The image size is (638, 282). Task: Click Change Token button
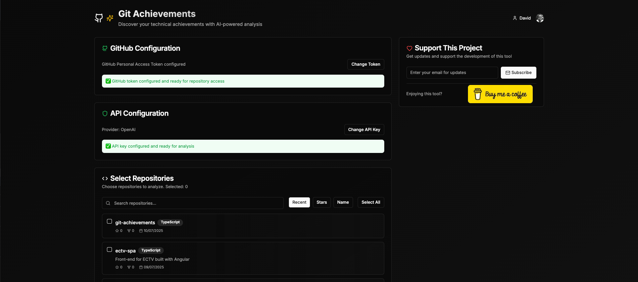[x=366, y=64]
